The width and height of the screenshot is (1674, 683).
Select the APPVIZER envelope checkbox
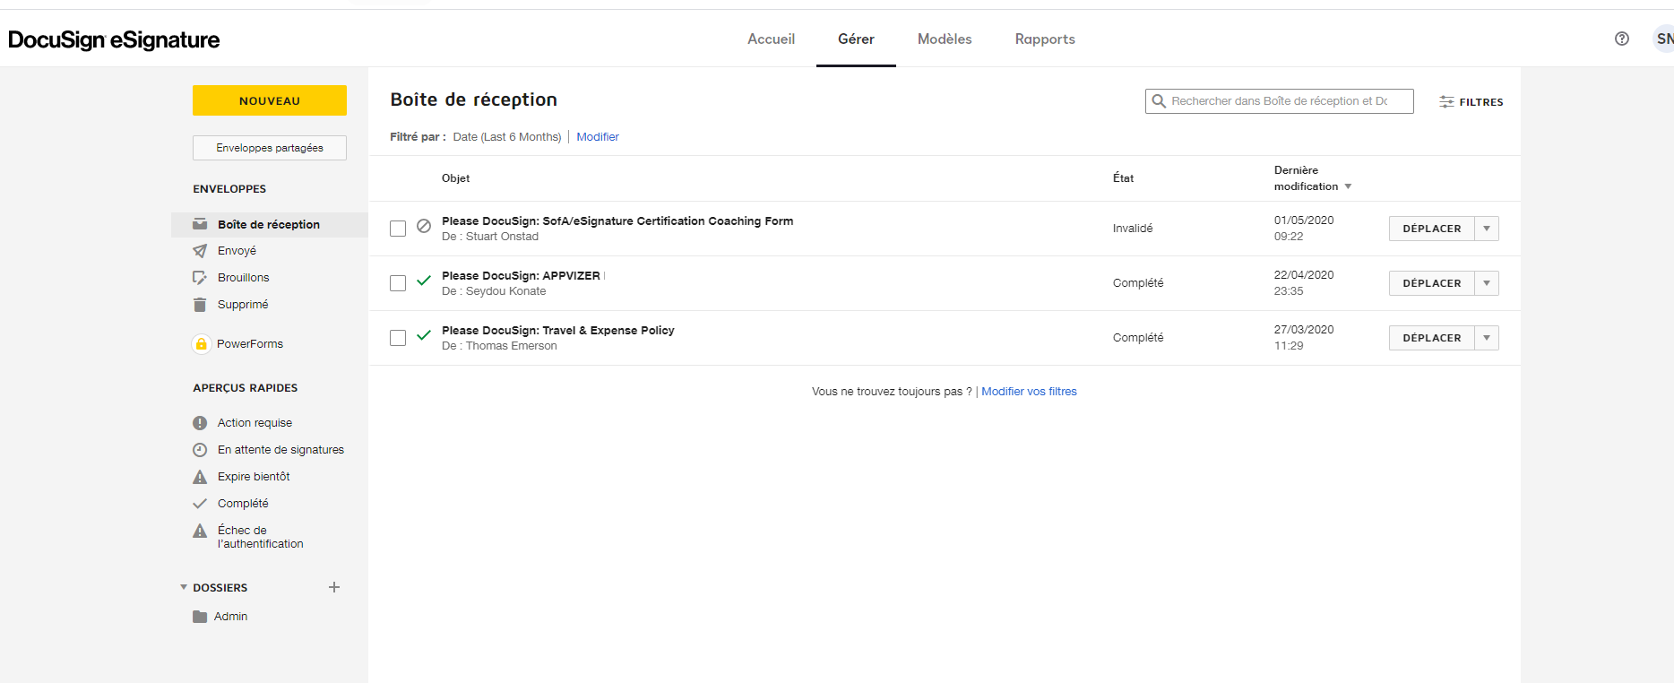pos(398,283)
